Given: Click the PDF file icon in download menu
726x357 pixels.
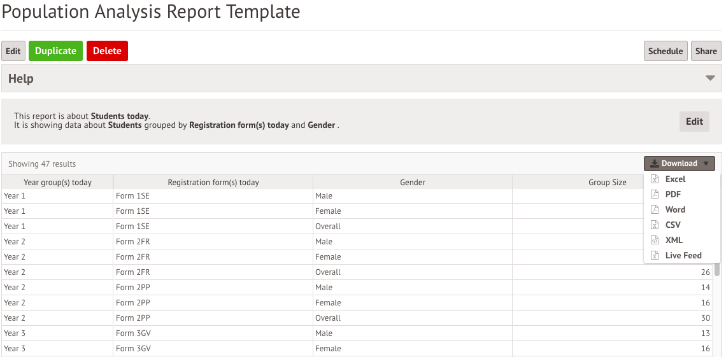Looking at the screenshot, I should coord(655,194).
